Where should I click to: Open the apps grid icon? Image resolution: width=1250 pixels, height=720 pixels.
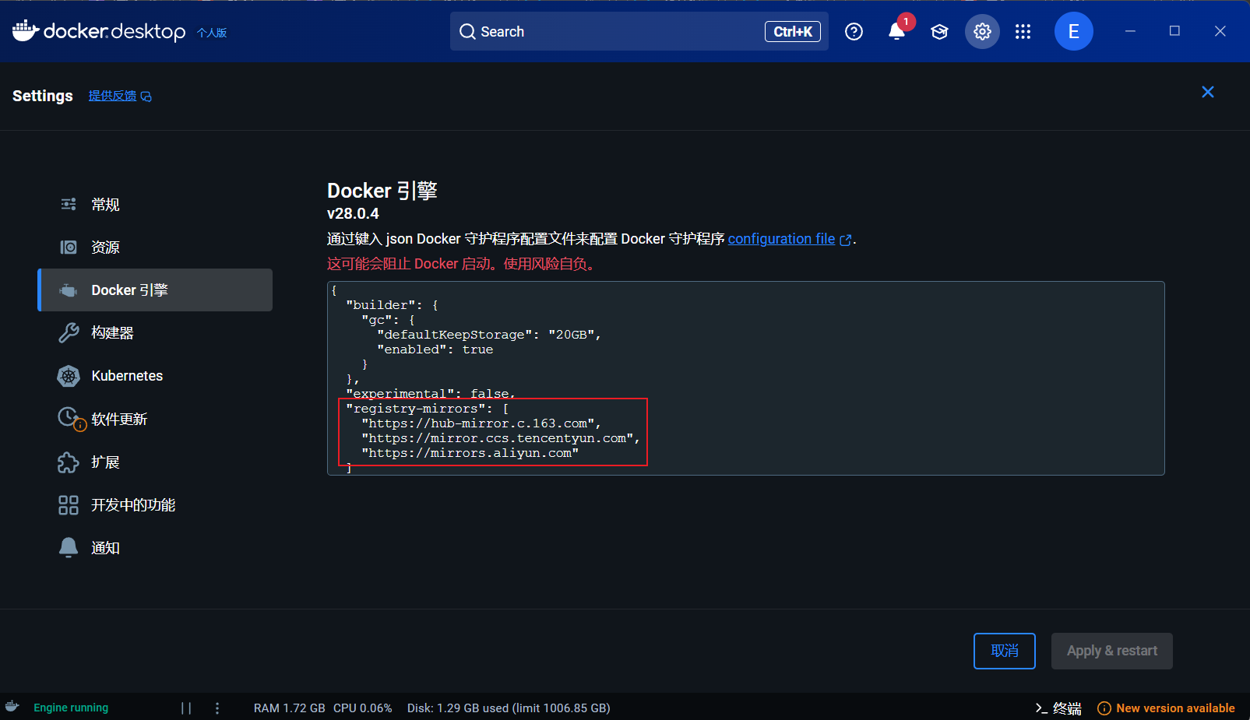coord(1023,32)
